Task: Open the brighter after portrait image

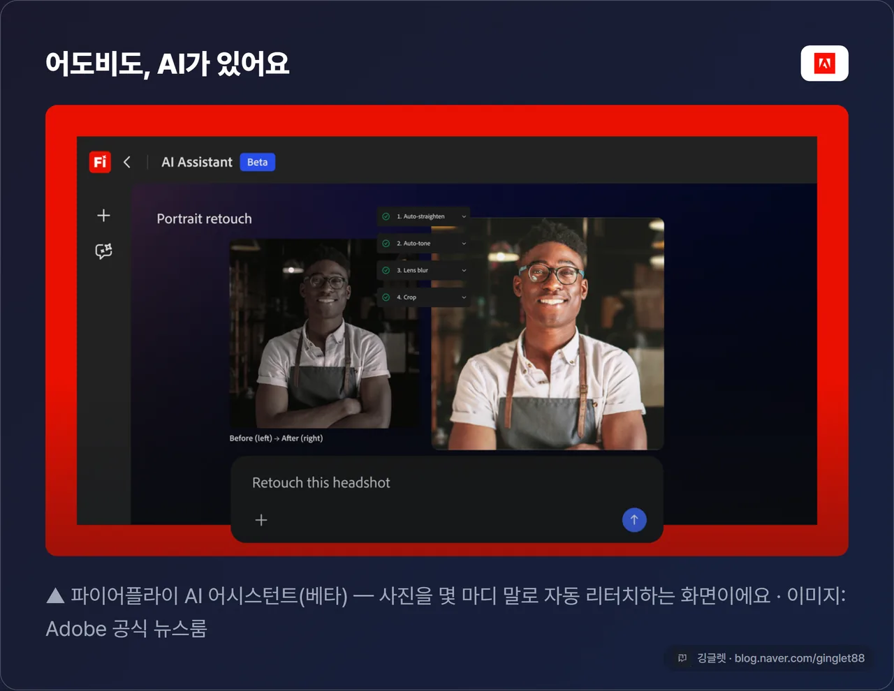Action: tap(548, 334)
